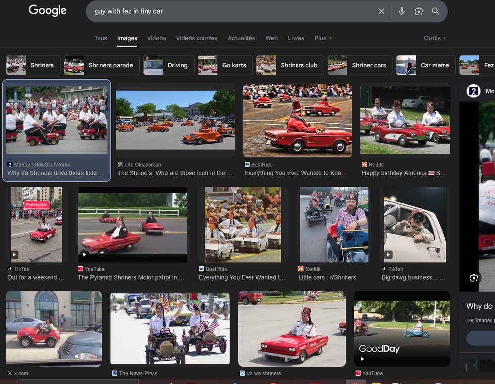
Task: Select the Go karts filter chip
Action: [225, 65]
